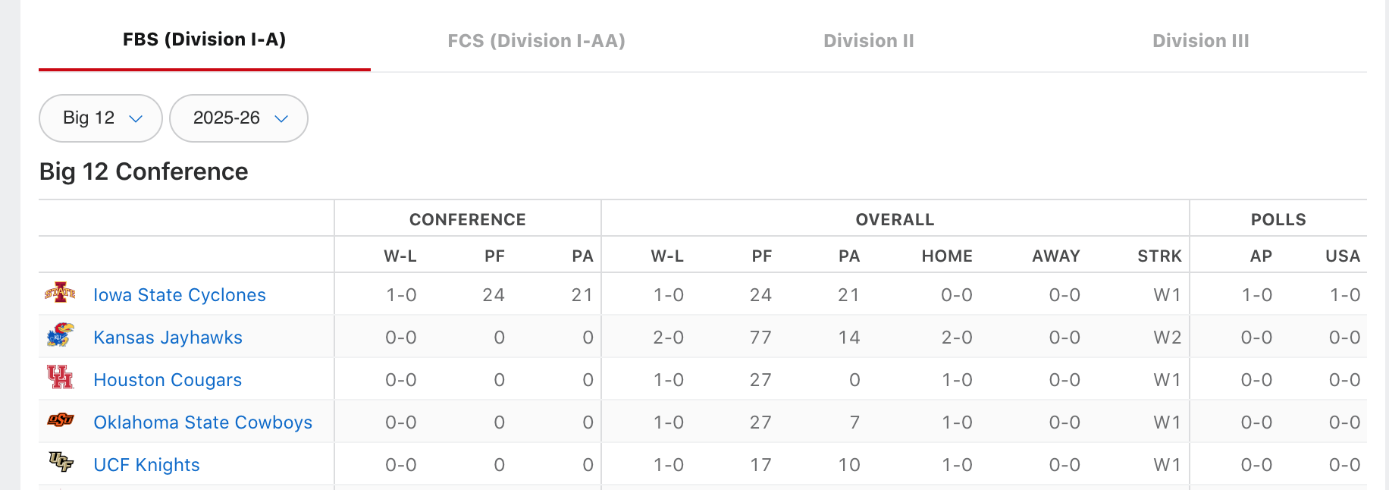Open the Big 12 conference dropdown

(101, 118)
